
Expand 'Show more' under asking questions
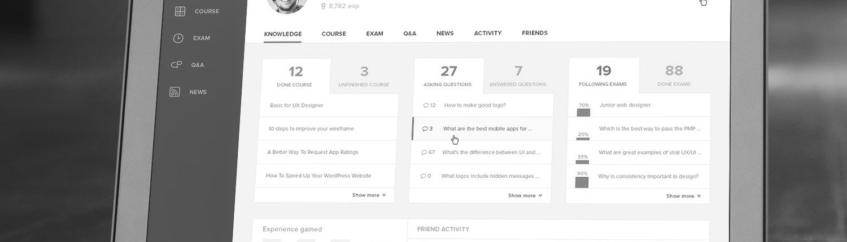525,196
